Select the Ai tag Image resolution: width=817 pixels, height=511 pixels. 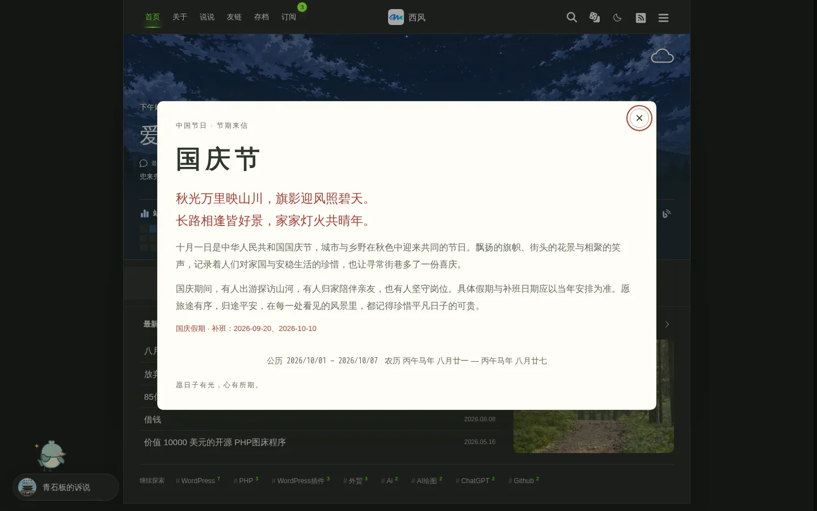[x=390, y=480]
